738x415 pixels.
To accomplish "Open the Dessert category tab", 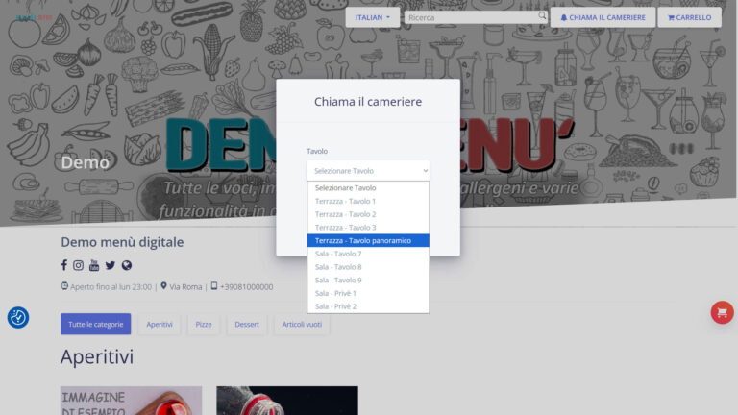I will tap(247, 325).
